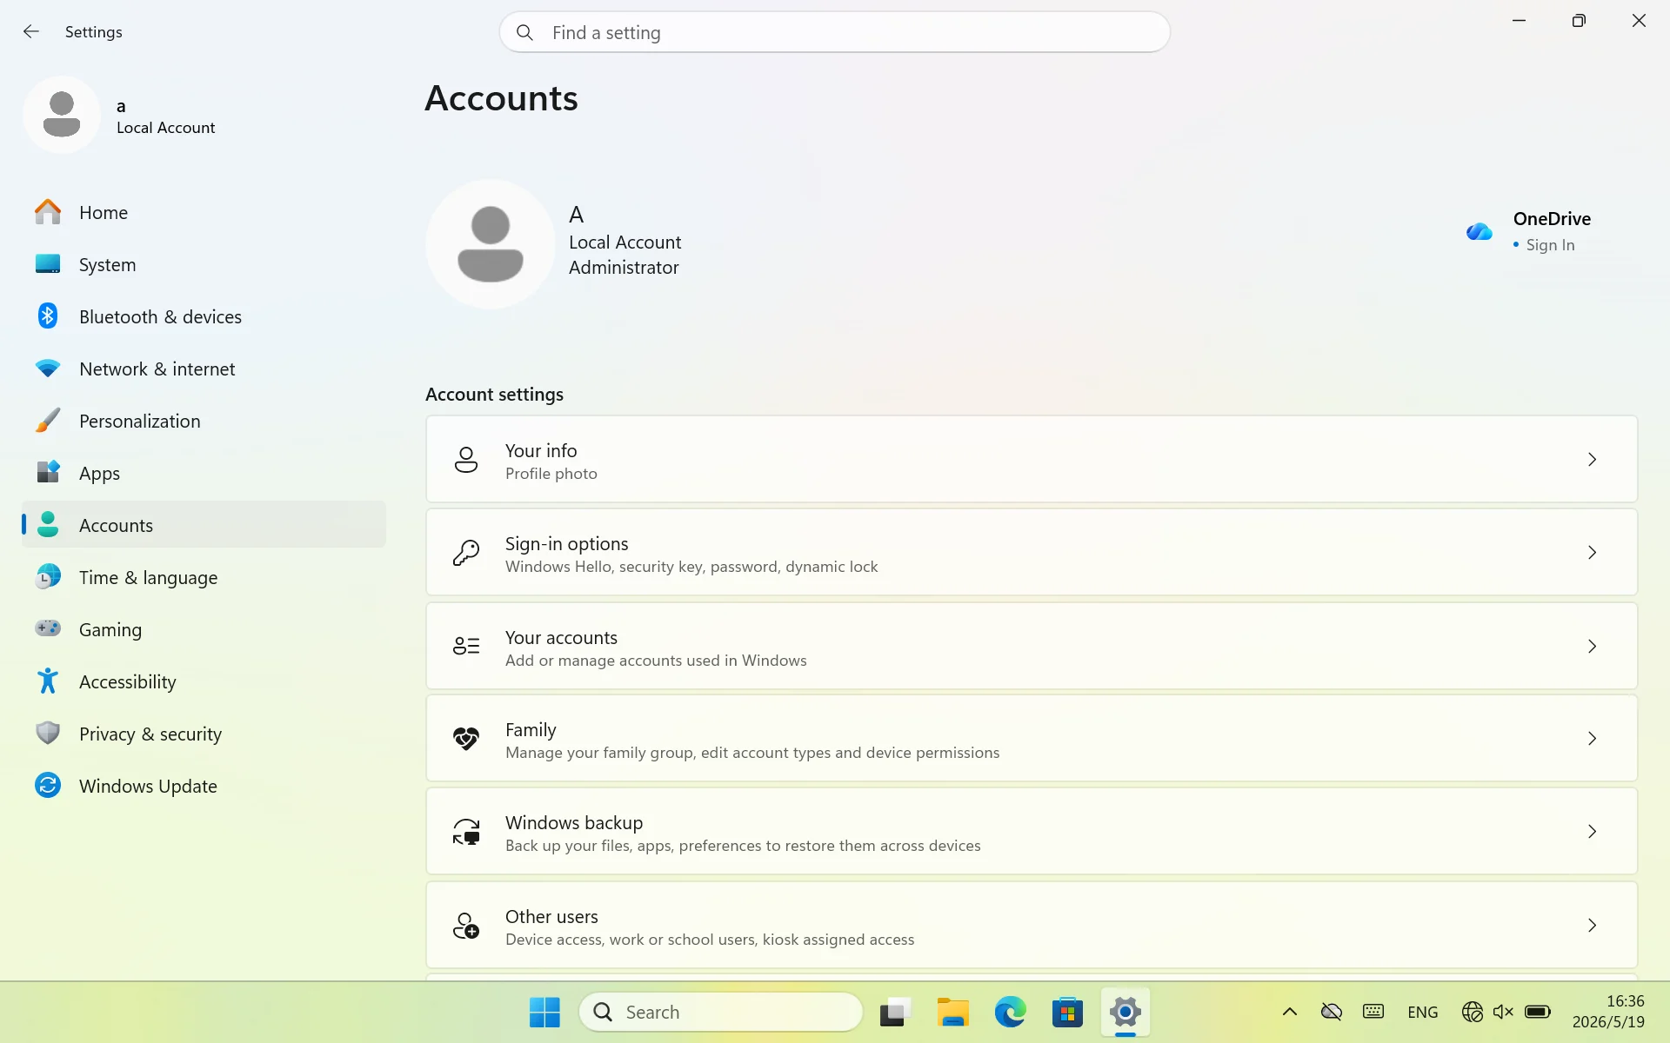Click the Family heart icon

[x=466, y=739]
